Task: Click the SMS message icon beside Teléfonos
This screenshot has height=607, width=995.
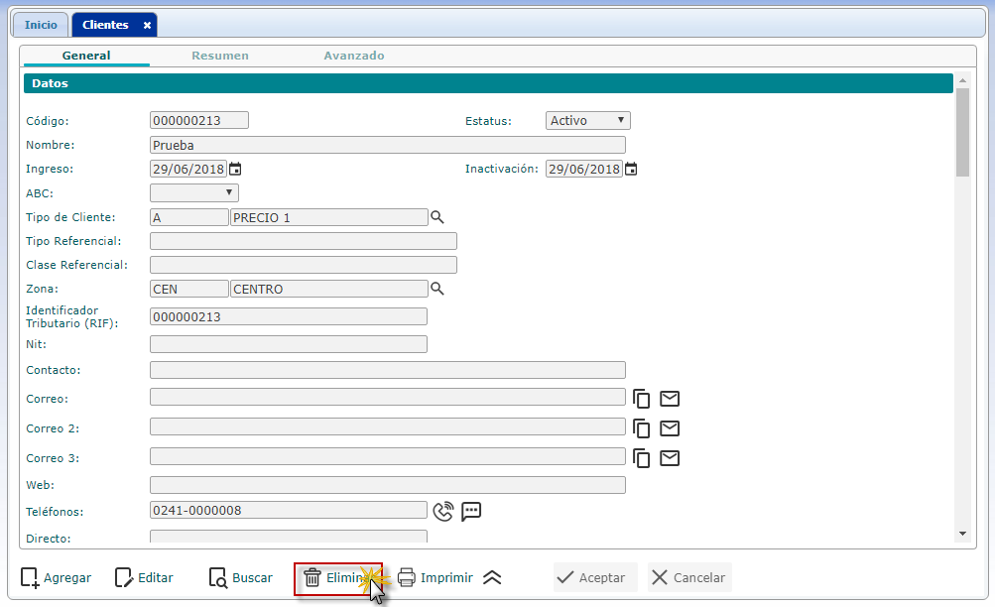Action: 471,511
